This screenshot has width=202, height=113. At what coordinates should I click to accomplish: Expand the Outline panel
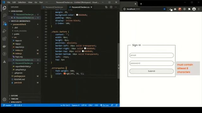14,95
